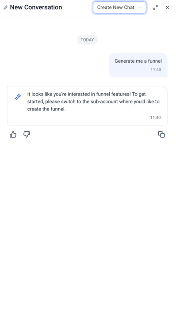
Task: Expand the chevron arrow in Create New Chat
Action: pyautogui.click(x=140, y=8)
